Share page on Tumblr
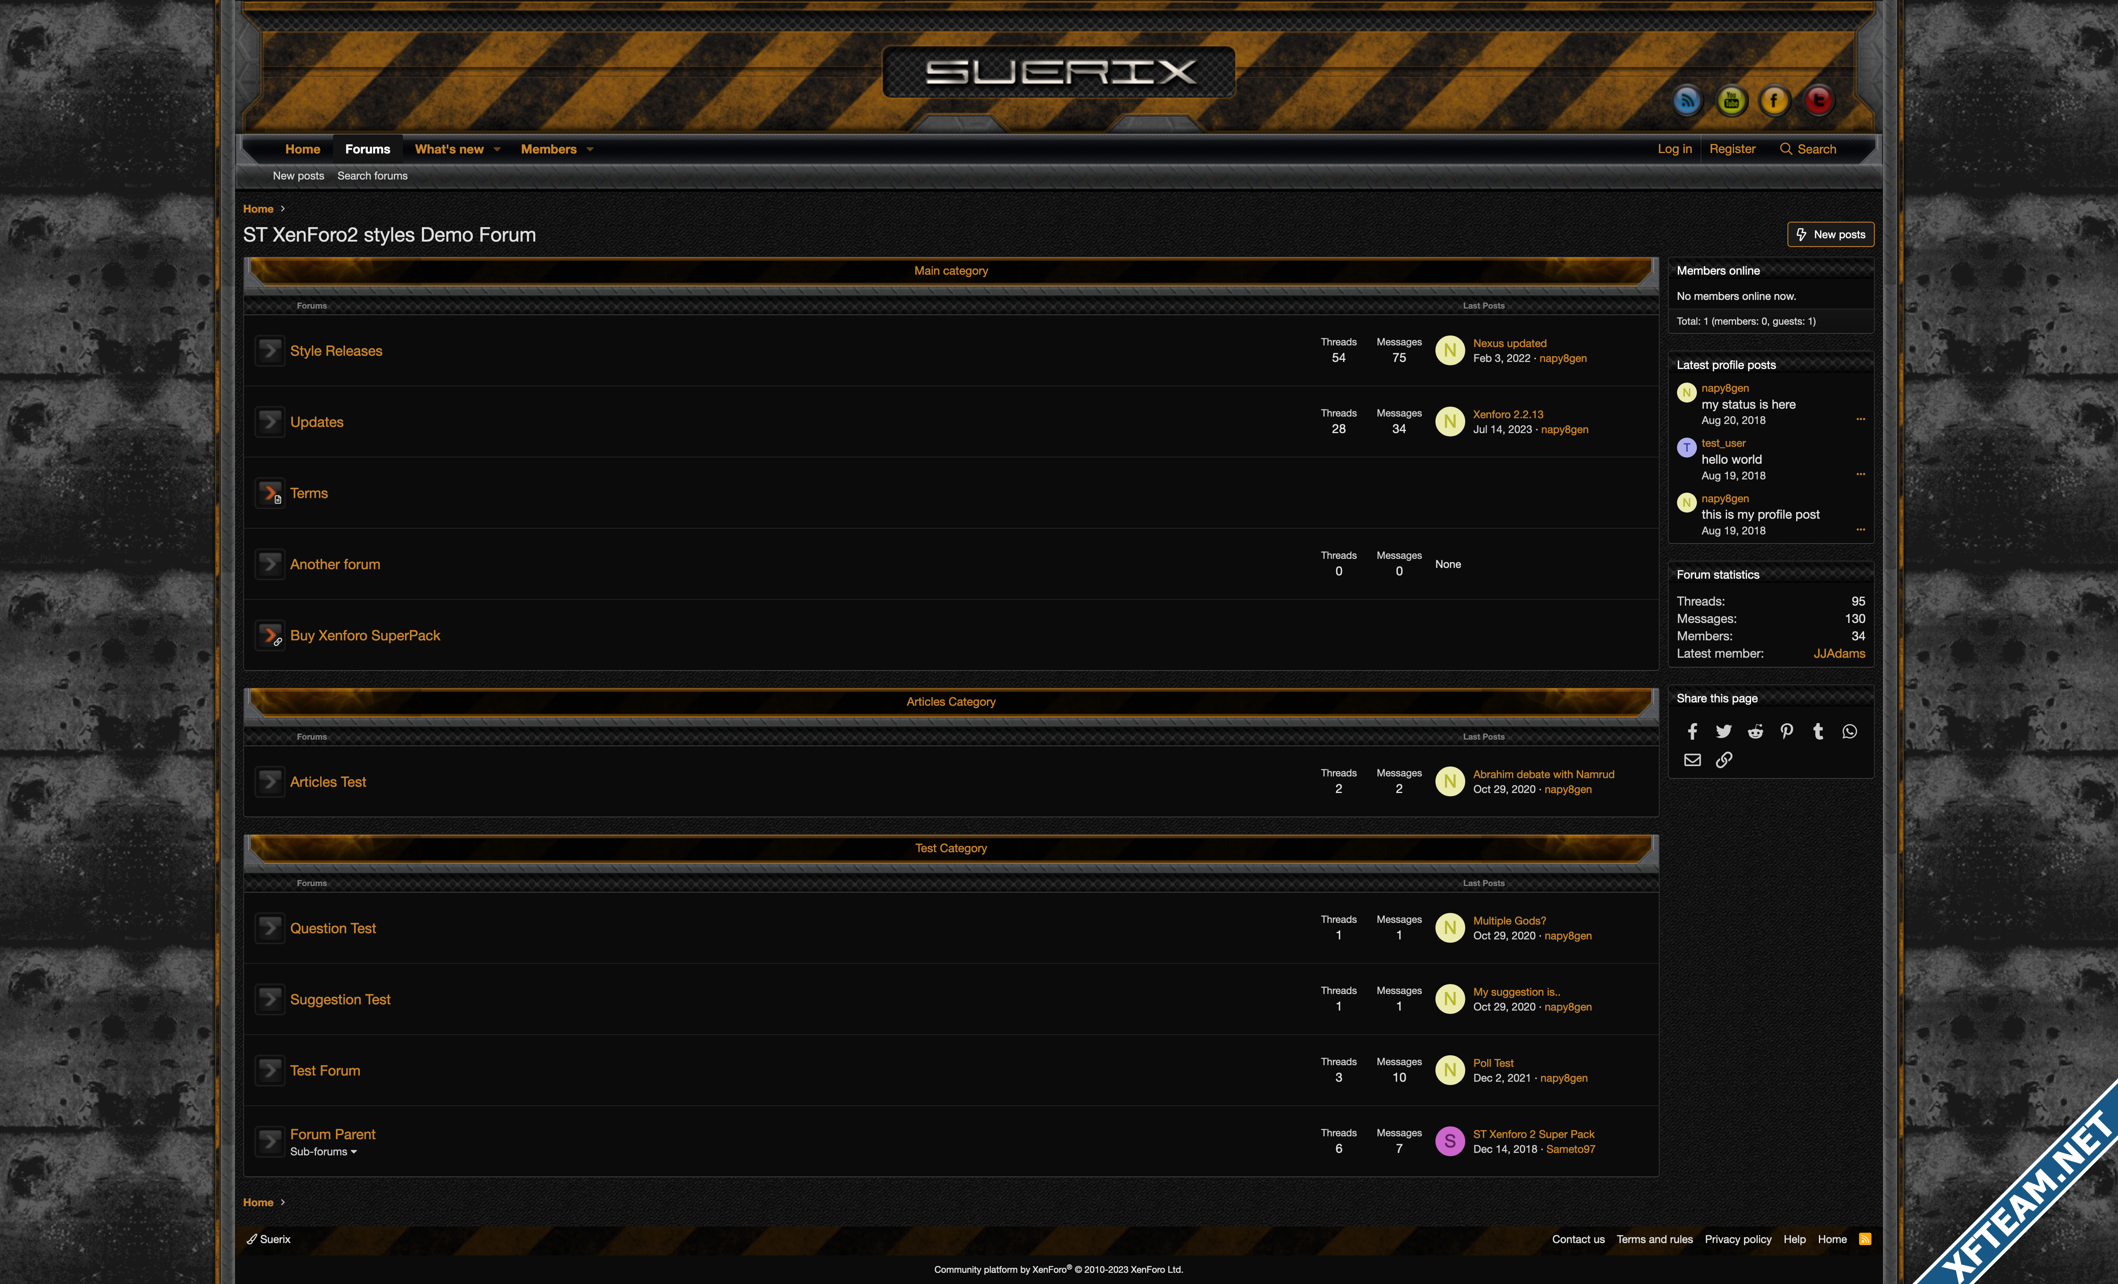Screen dimensions: 2118x1284 point(1818,731)
